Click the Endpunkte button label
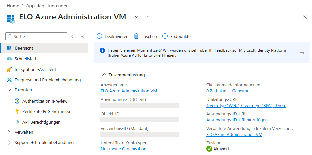The width and height of the screenshot is (312, 155). (180, 36)
